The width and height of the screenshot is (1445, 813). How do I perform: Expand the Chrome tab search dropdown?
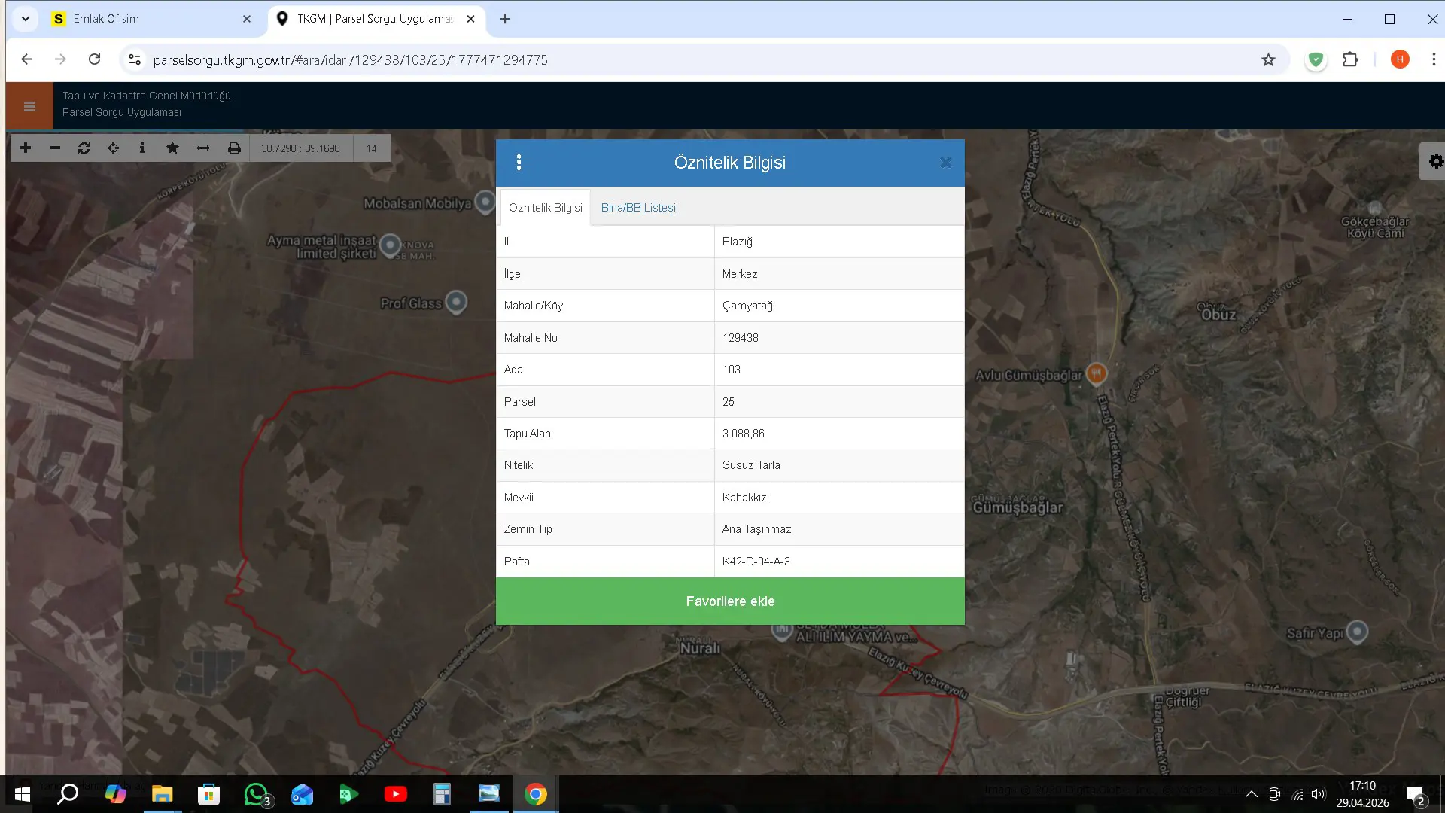coord(26,19)
